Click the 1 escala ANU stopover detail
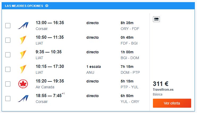 [x=93, y=69]
